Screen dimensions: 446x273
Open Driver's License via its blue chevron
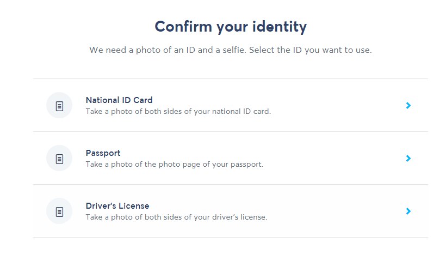pos(408,211)
